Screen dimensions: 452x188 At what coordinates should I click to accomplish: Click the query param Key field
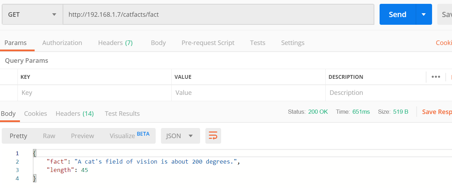pos(94,93)
